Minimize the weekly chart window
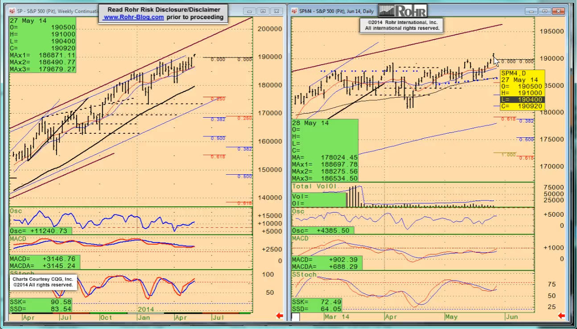 tap(250, 11)
